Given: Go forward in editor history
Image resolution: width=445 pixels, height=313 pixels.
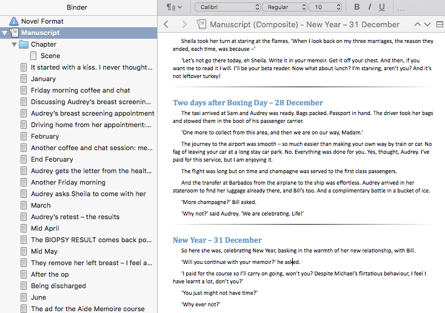Looking at the screenshot, I should click(x=184, y=24).
